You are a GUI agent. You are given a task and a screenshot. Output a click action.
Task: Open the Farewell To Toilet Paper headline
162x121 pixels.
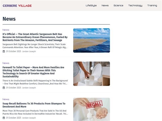point(33,72)
